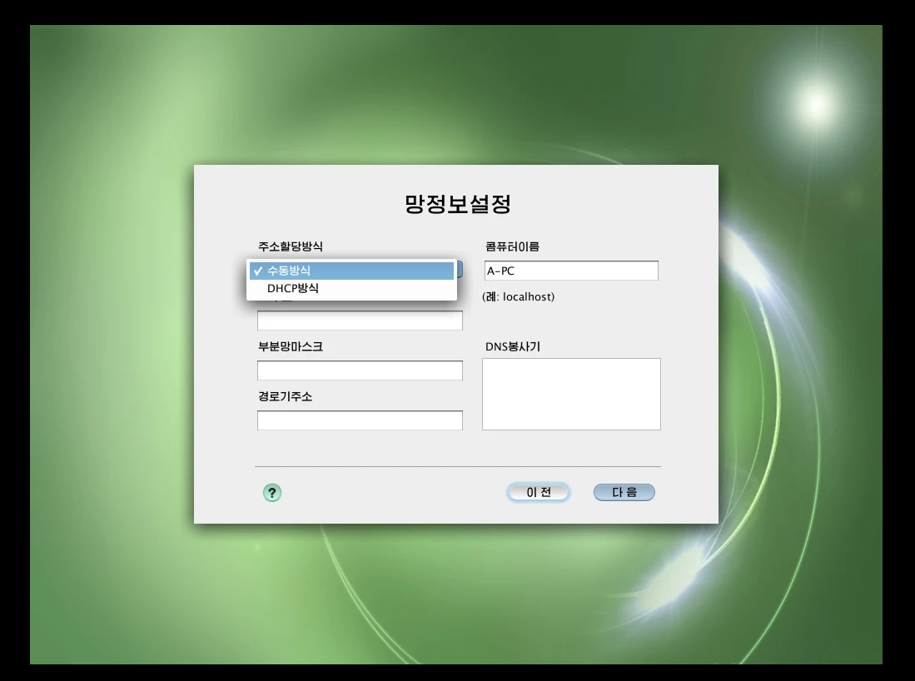Enable manual addressing via 수동방식 option
The height and width of the screenshot is (681, 915).
[350, 269]
